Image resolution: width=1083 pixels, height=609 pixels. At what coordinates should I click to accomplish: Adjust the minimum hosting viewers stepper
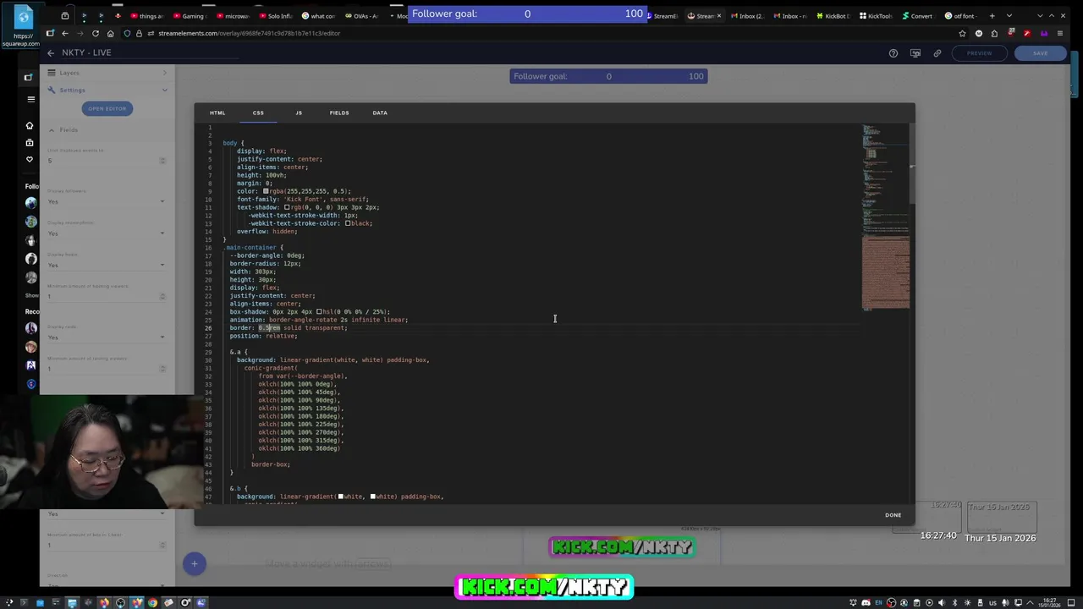click(162, 296)
